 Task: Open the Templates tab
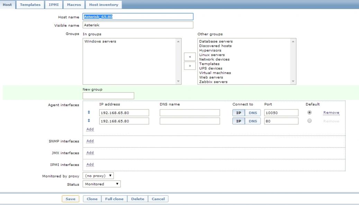30,5
